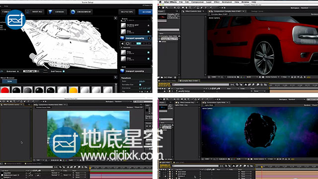This screenshot has width=318, height=179.
Task: Select the Text tool in car project toolbar
Action: 190,8
